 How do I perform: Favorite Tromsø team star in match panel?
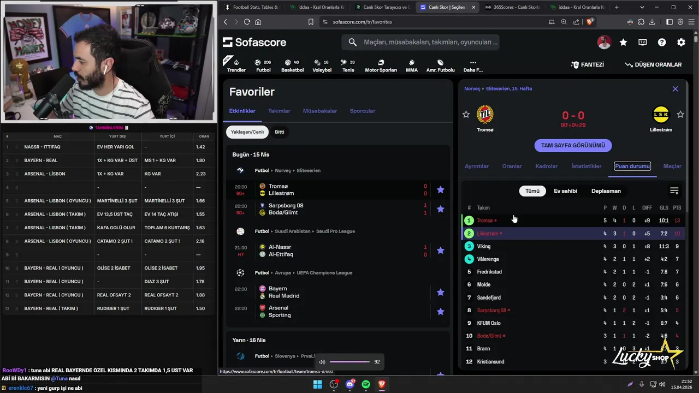466,115
